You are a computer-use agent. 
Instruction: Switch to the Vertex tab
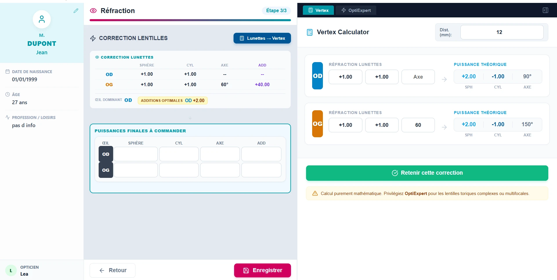318,10
